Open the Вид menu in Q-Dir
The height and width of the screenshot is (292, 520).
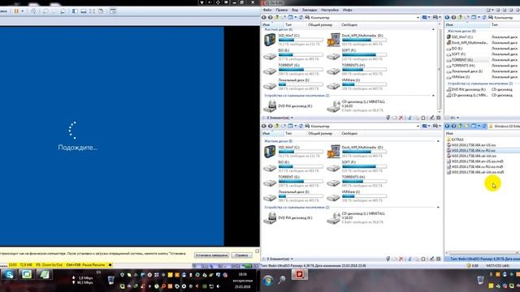(295, 10)
